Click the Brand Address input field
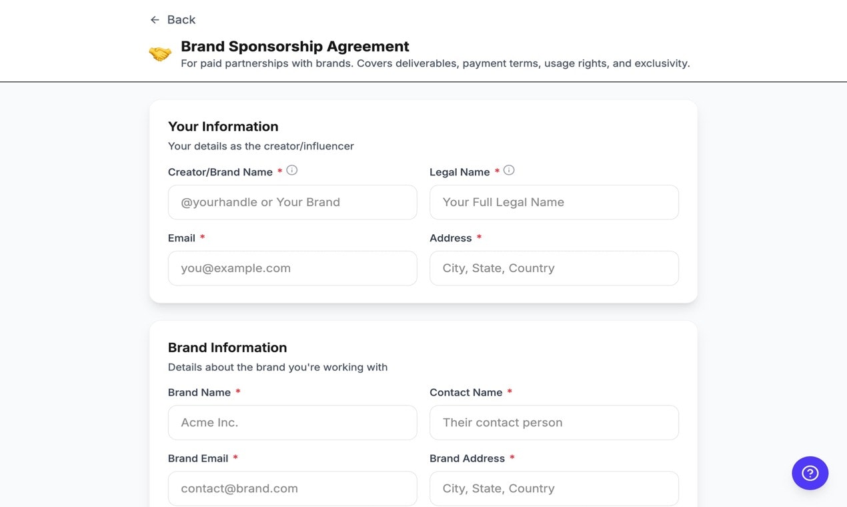Image resolution: width=847 pixels, height=507 pixels. [x=554, y=488]
